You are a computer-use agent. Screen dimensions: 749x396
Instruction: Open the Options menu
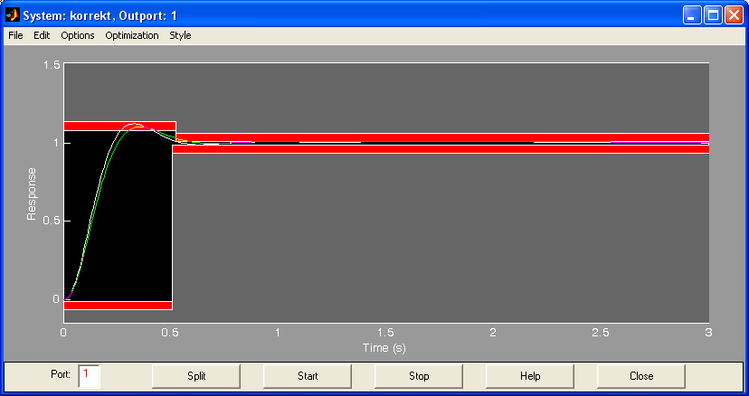[78, 35]
